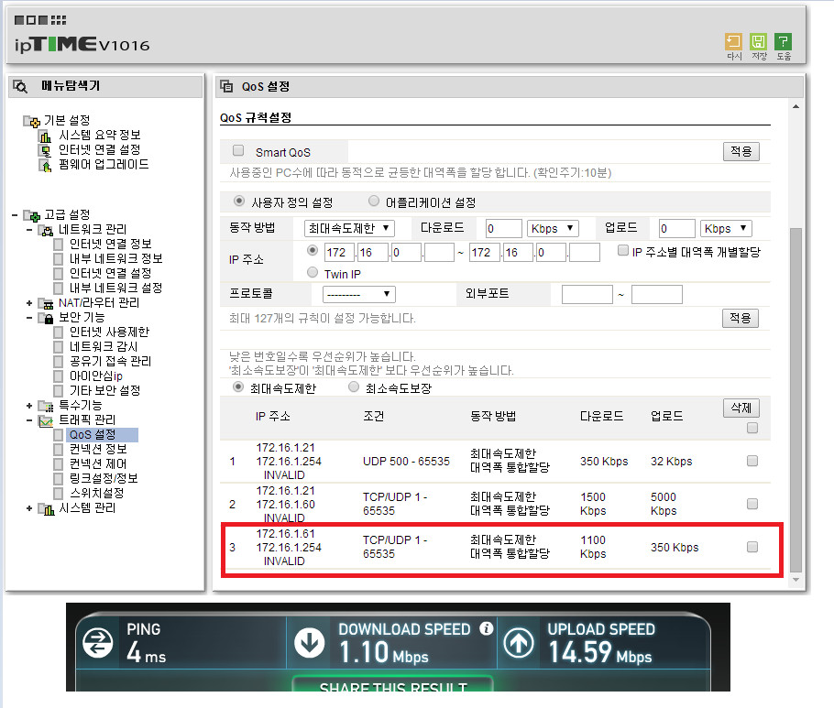Open the 링크설정/정보 menu item
This screenshot has height=708, width=834.
(x=104, y=478)
